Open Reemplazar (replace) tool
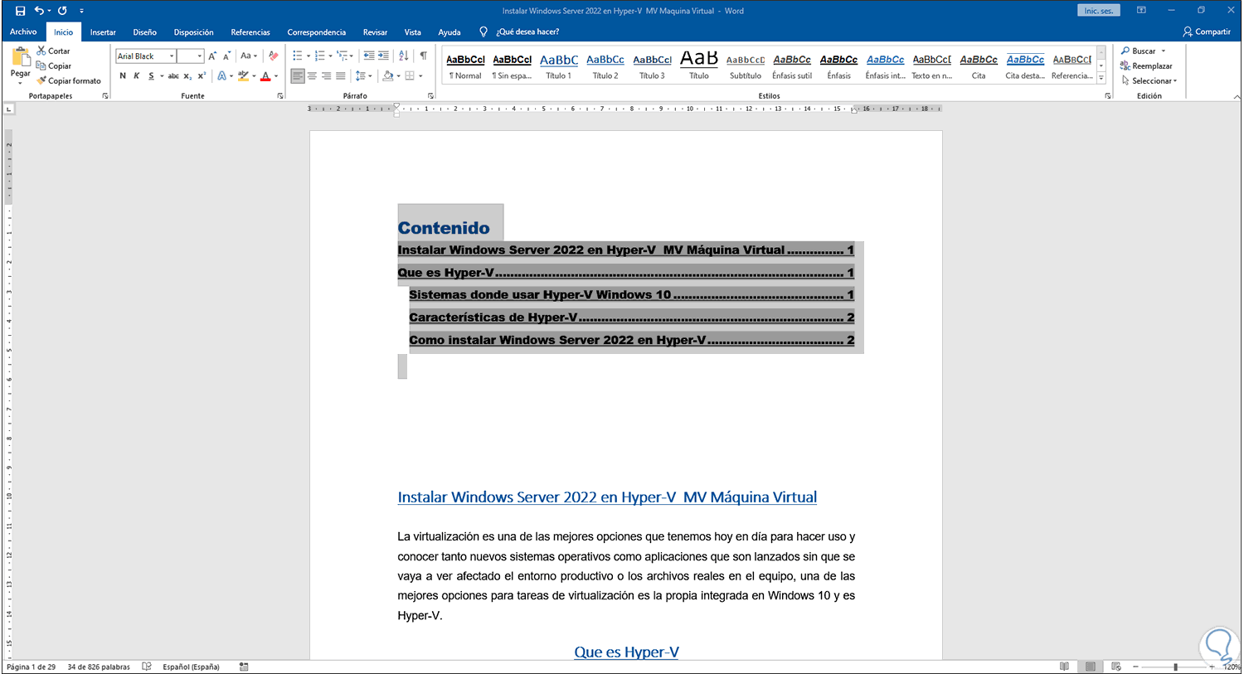 1146,65
